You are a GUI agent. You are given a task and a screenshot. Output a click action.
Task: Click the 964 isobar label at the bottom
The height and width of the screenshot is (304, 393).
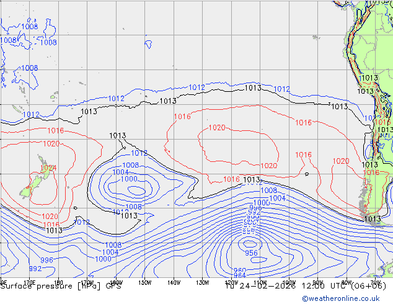[240, 275]
